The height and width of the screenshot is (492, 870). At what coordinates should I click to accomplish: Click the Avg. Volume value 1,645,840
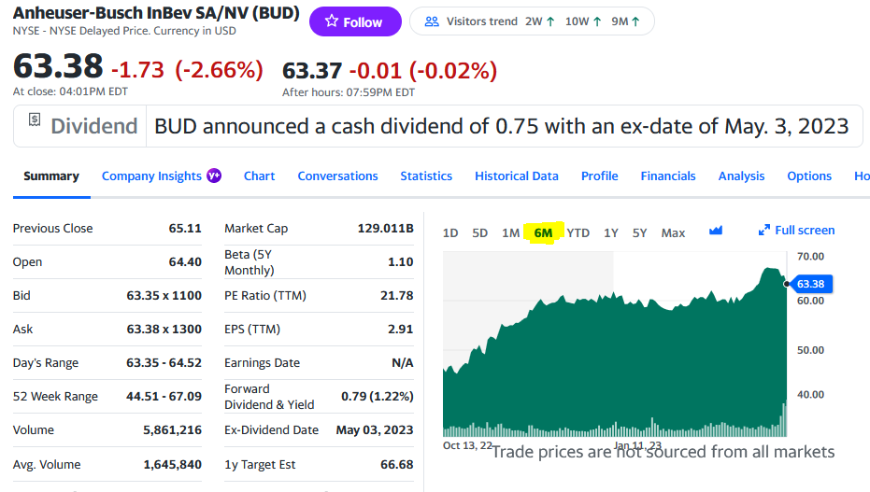(x=172, y=464)
